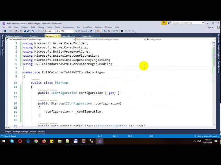Viewport: 221px width, 165px height.
Task: Open the Output panel tab
Action: tap(8, 131)
